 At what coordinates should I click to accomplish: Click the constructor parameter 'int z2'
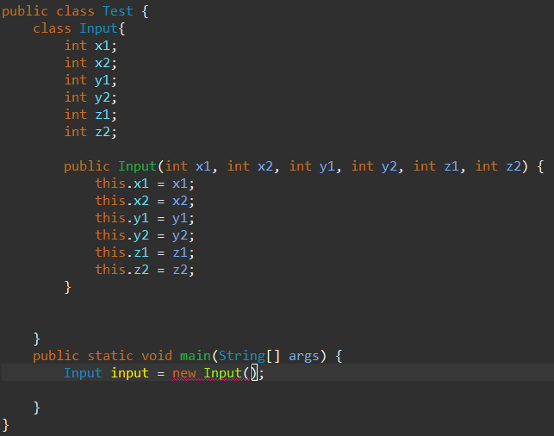[498, 166]
